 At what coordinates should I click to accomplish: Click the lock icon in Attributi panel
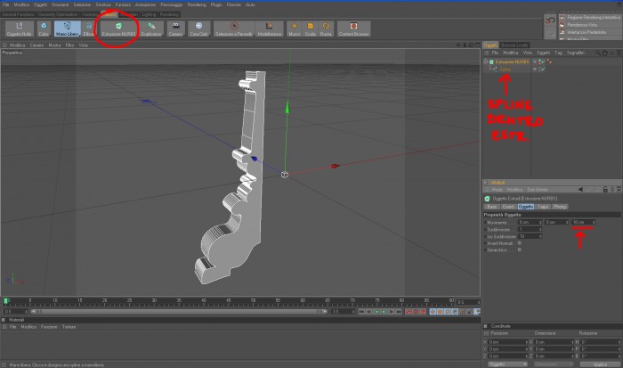coord(605,190)
